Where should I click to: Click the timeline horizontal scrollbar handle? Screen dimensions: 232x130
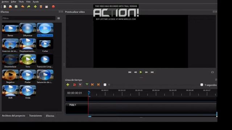pyautogui.click(x=90, y=116)
